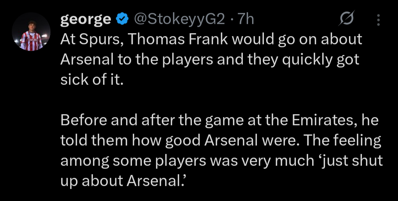Click the line "sick of it."
This screenshot has width=398, height=201.
pyautogui.click(x=91, y=80)
